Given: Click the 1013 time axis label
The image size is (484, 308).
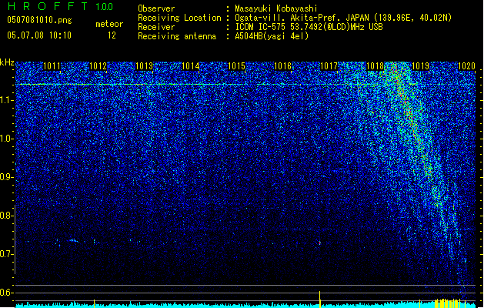Looking at the screenshot, I should 144,66.
